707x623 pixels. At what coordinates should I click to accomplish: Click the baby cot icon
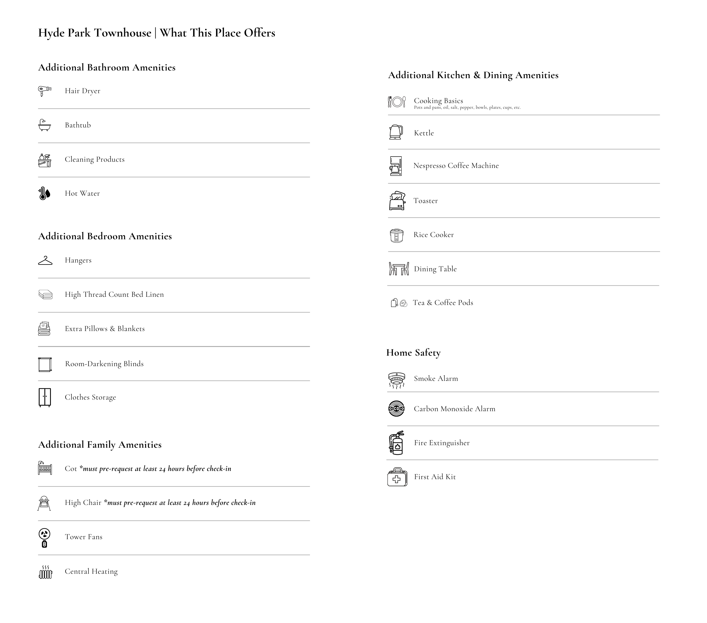pos(45,468)
